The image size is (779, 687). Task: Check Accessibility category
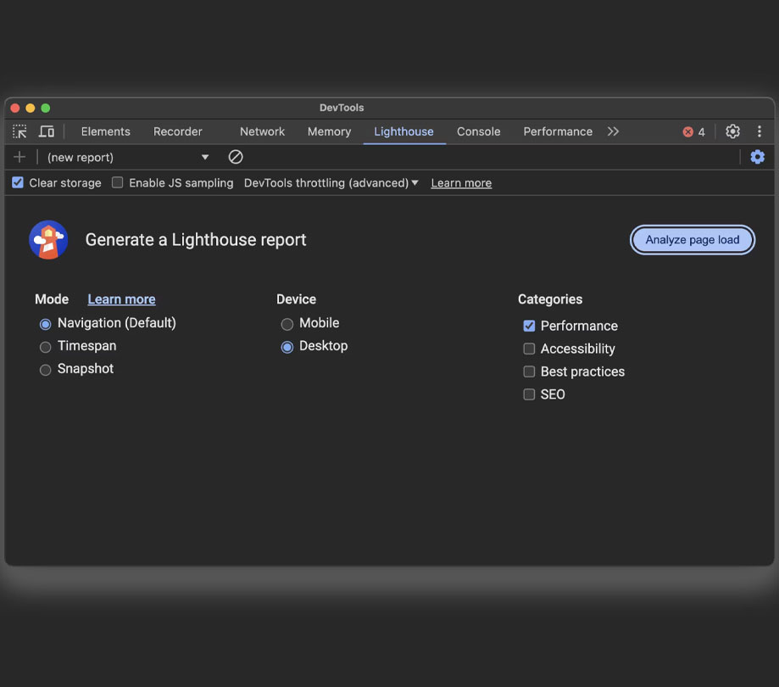click(529, 349)
